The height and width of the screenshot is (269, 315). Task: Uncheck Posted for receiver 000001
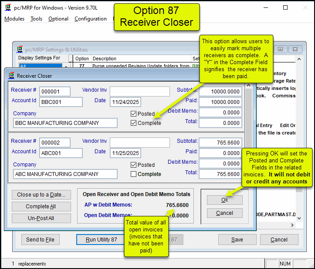[x=134, y=114]
